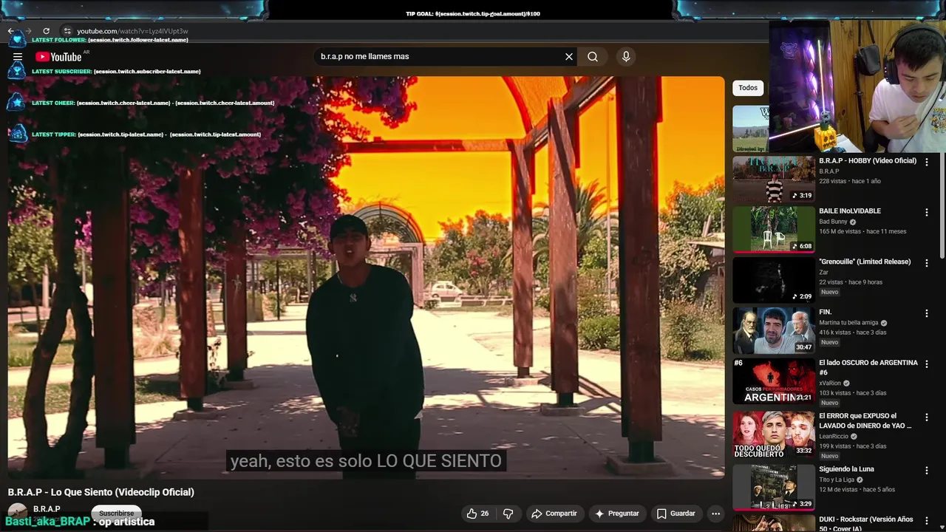Open Tito y La Liga channel name
Screen dimensions: 946x532
[837, 480]
